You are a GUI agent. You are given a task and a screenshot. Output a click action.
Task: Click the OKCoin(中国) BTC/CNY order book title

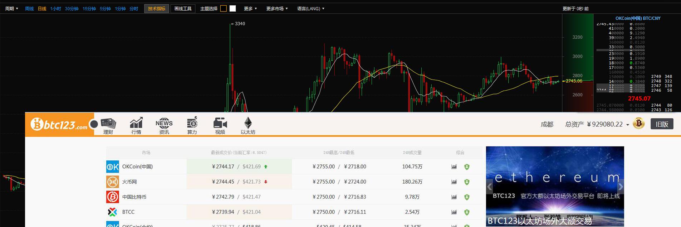638,18
